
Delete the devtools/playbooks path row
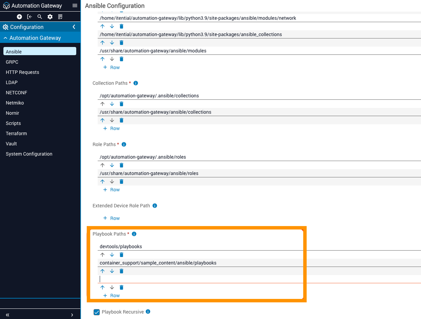pyautogui.click(x=122, y=255)
